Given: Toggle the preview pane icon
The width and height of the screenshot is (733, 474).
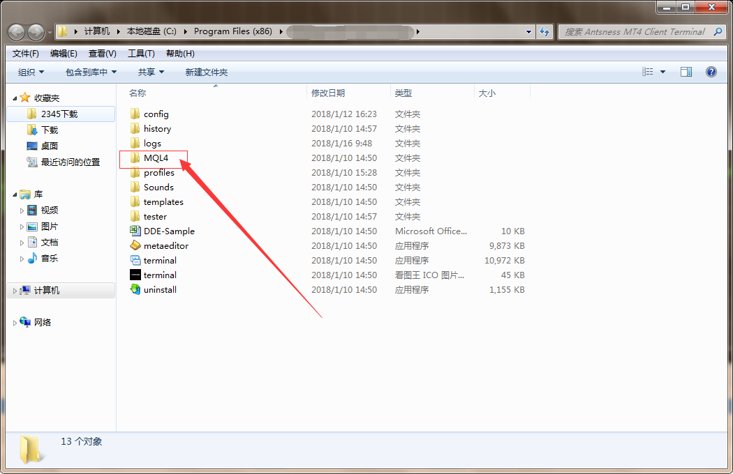Looking at the screenshot, I should tap(686, 72).
